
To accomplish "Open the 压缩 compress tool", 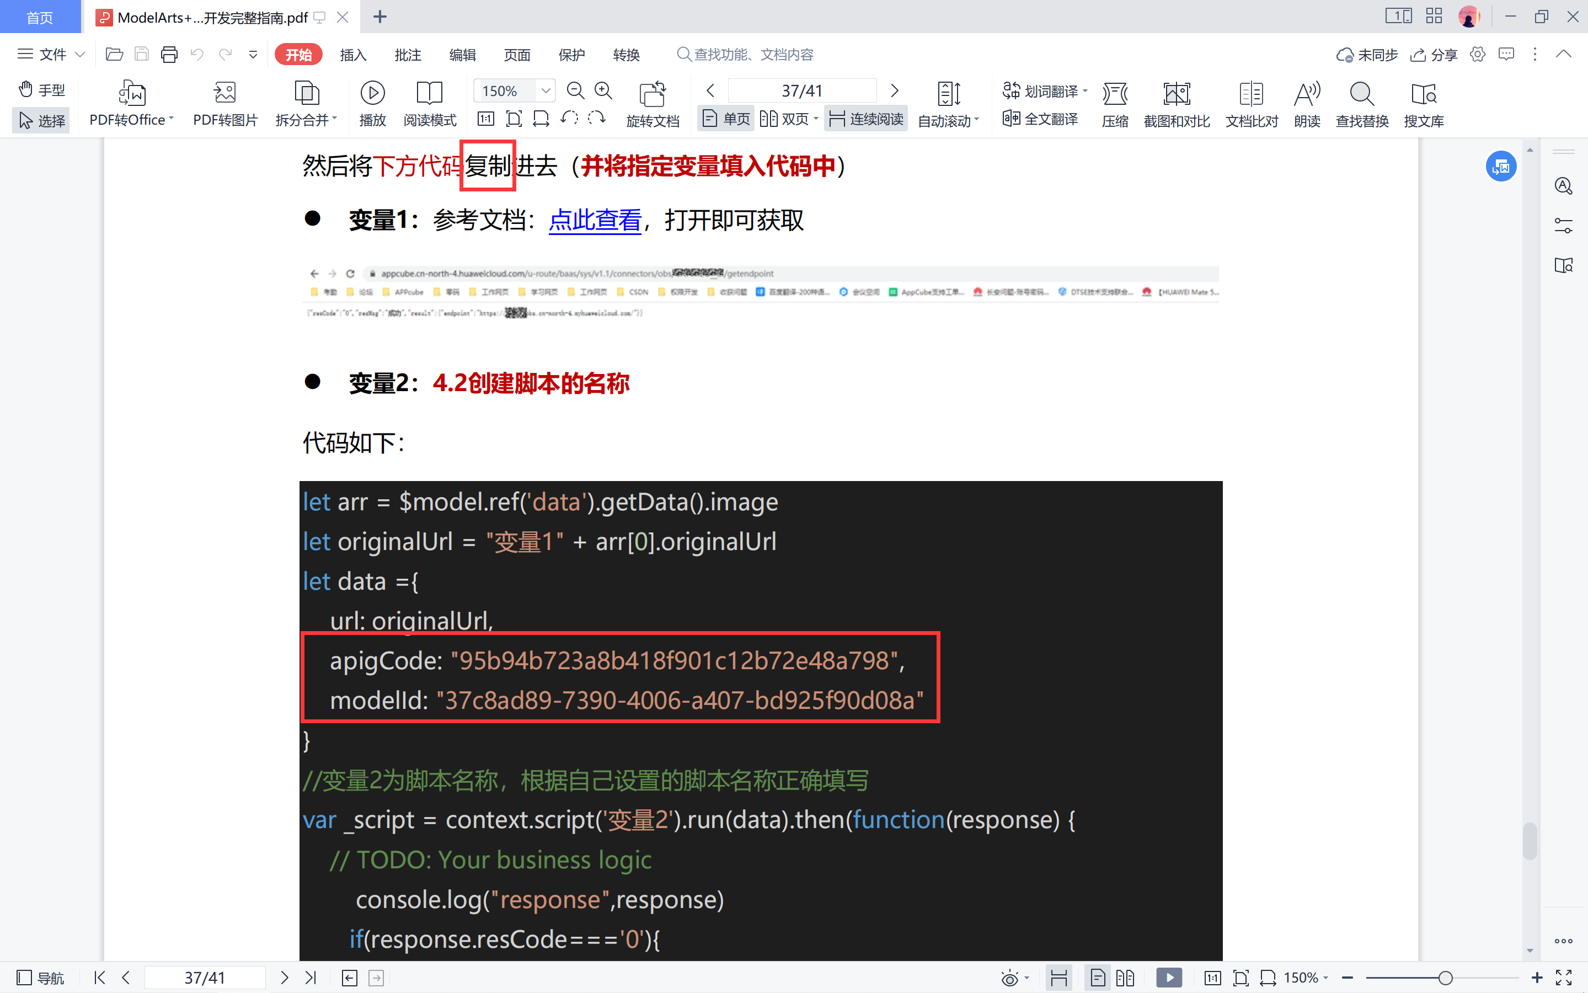I will (1115, 94).
